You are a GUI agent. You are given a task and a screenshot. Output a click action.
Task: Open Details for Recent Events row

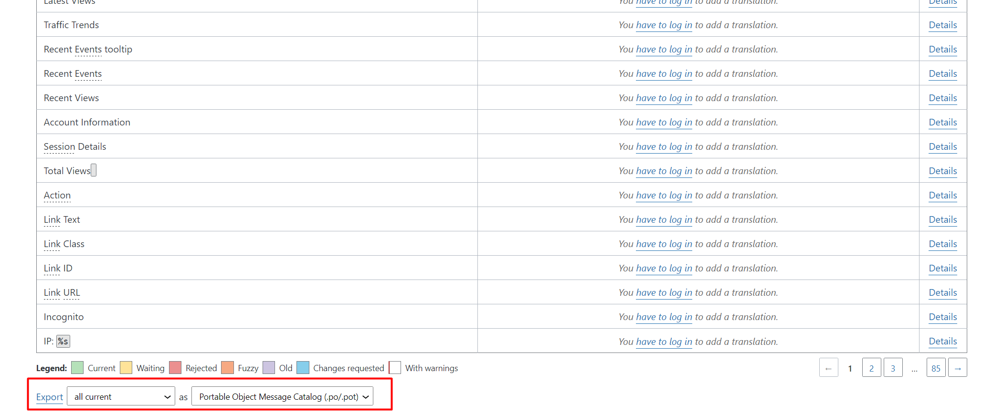click(x=942, y=73)
